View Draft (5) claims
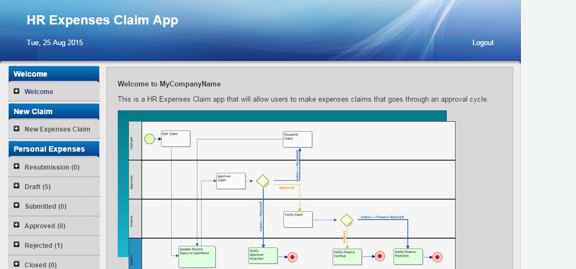The width and height of the screenshot is (576, 269). coord(38,186)
